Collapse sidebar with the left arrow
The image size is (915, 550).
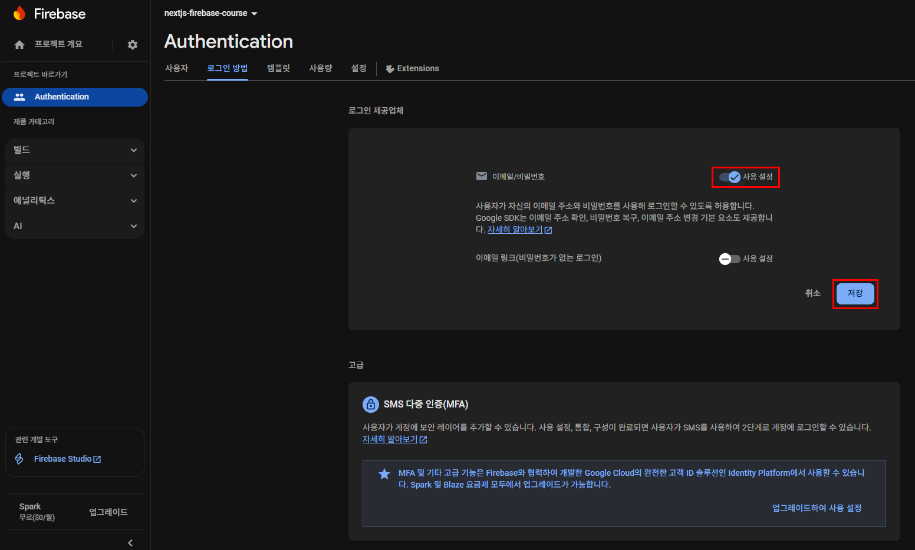(130, 542)
